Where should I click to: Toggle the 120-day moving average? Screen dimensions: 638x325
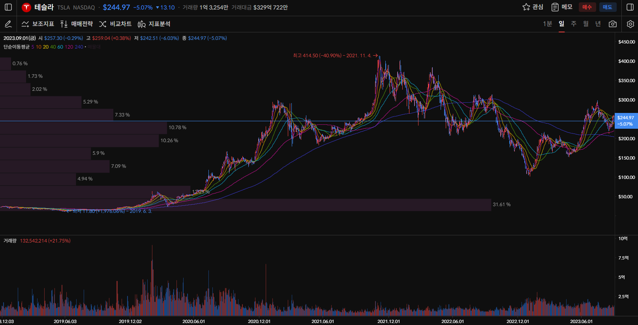point(69,47)
